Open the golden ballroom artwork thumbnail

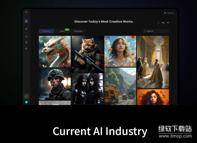[153, 62]
